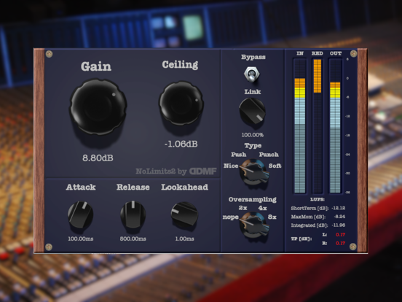Click the Type selector knob

coord(254,172)
